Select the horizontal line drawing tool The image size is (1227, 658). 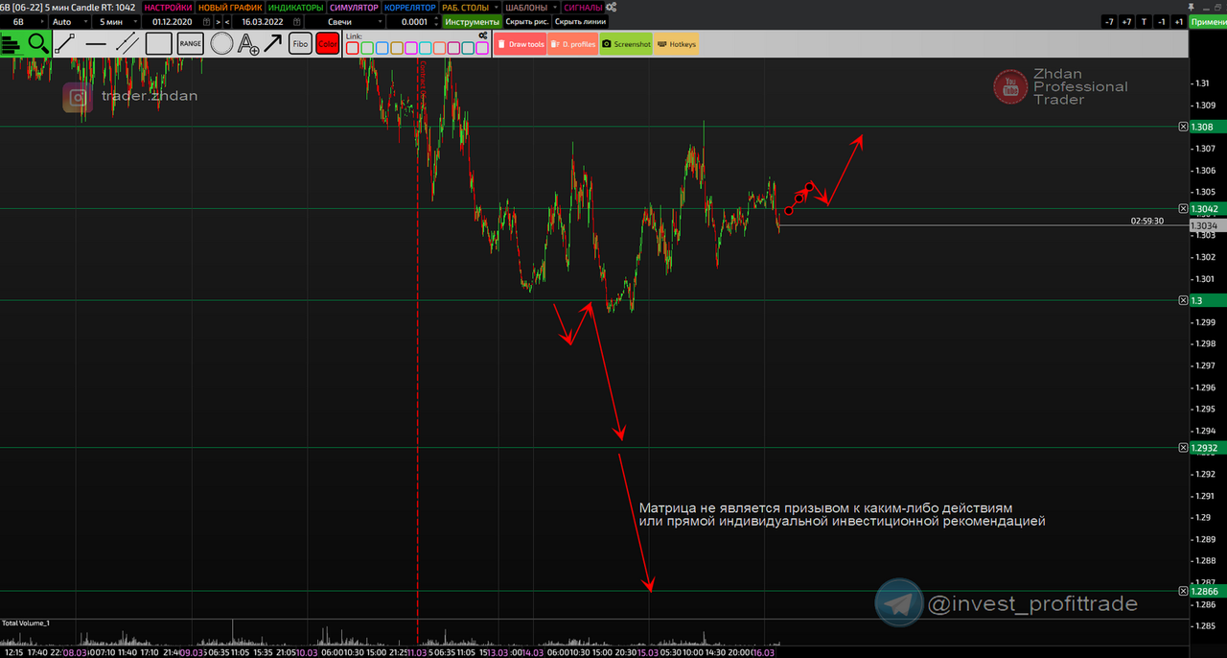pyautogui.click(x=96, y=43)
